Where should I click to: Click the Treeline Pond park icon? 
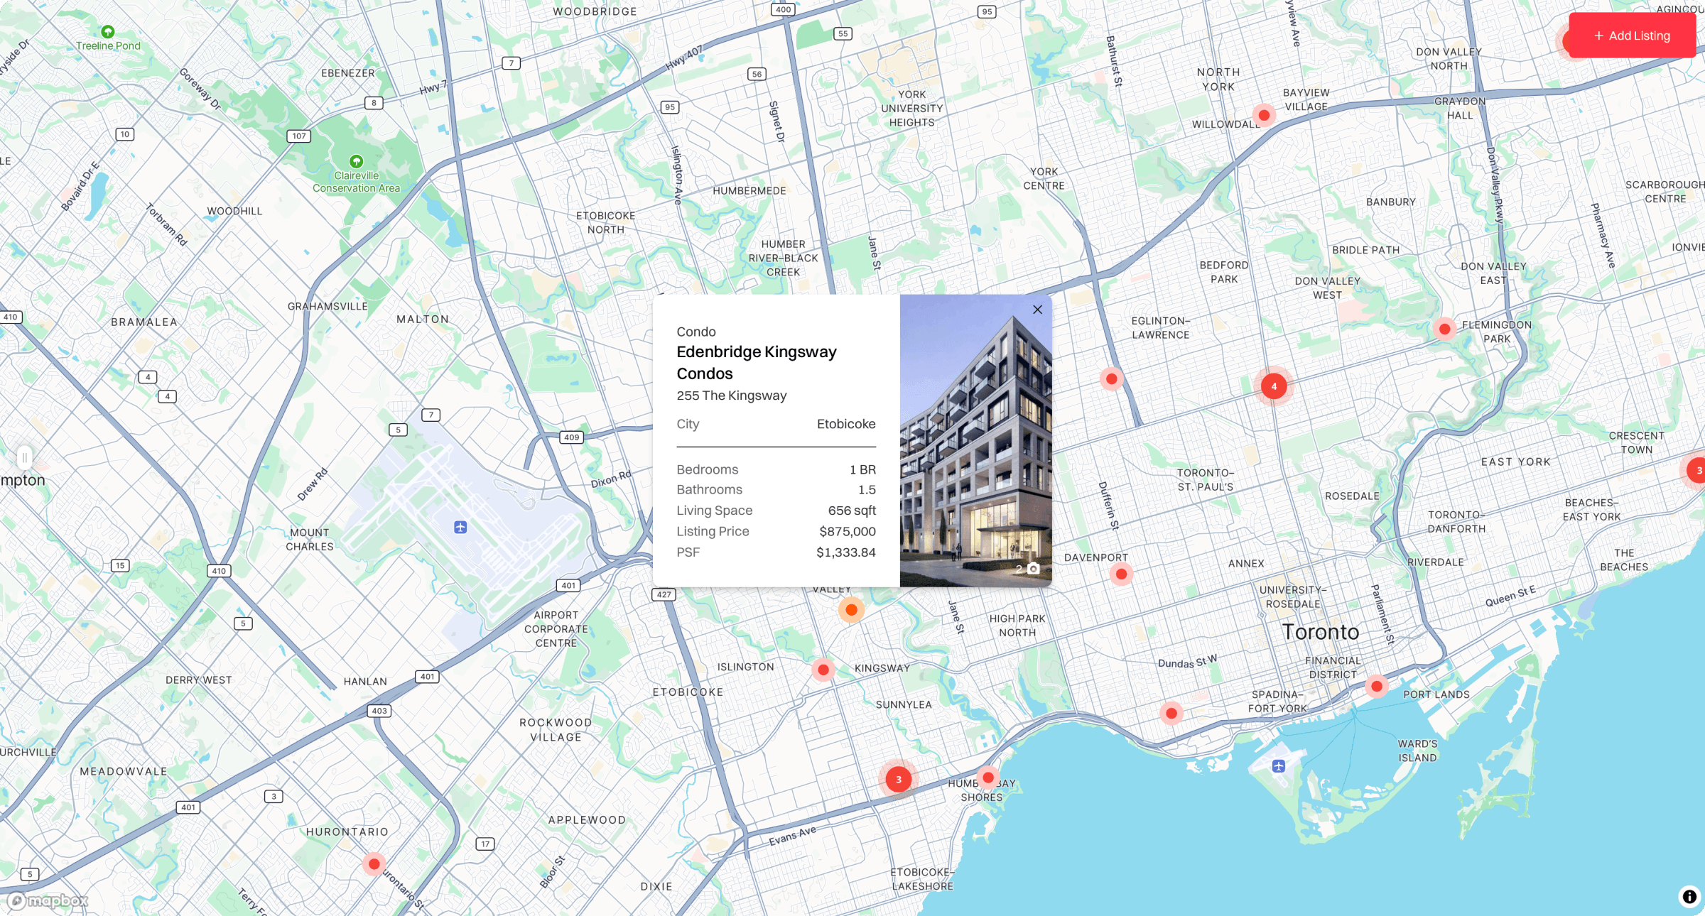pos(107,32)
